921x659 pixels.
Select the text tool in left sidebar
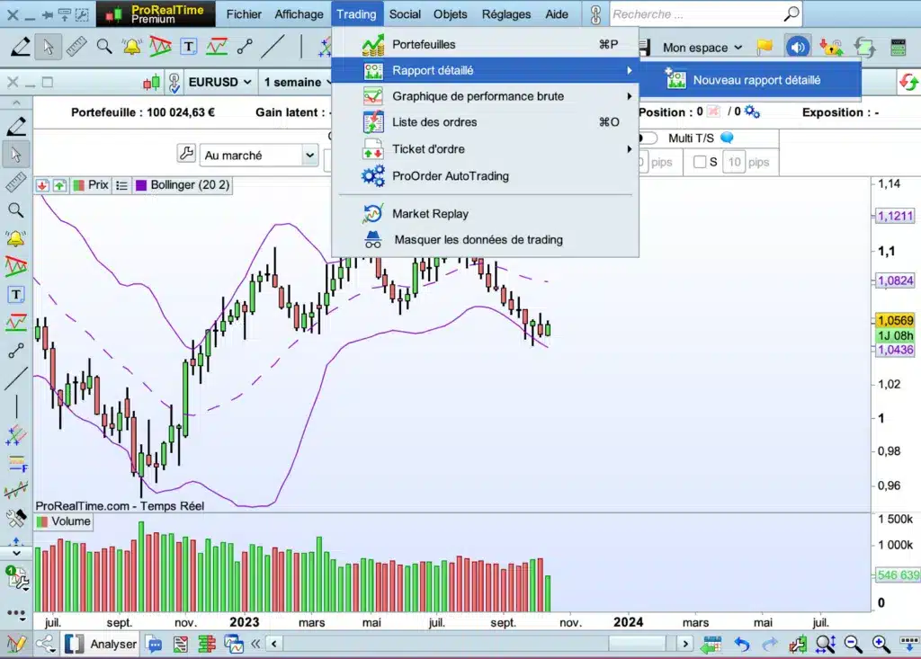coord(15,294)
